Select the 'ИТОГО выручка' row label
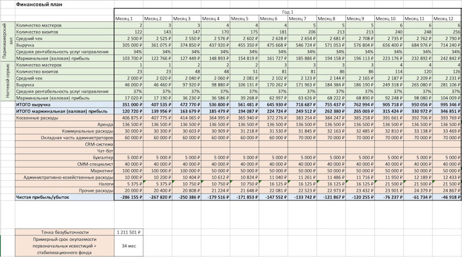This screenshot has height=257, width=462. (65, 105)
